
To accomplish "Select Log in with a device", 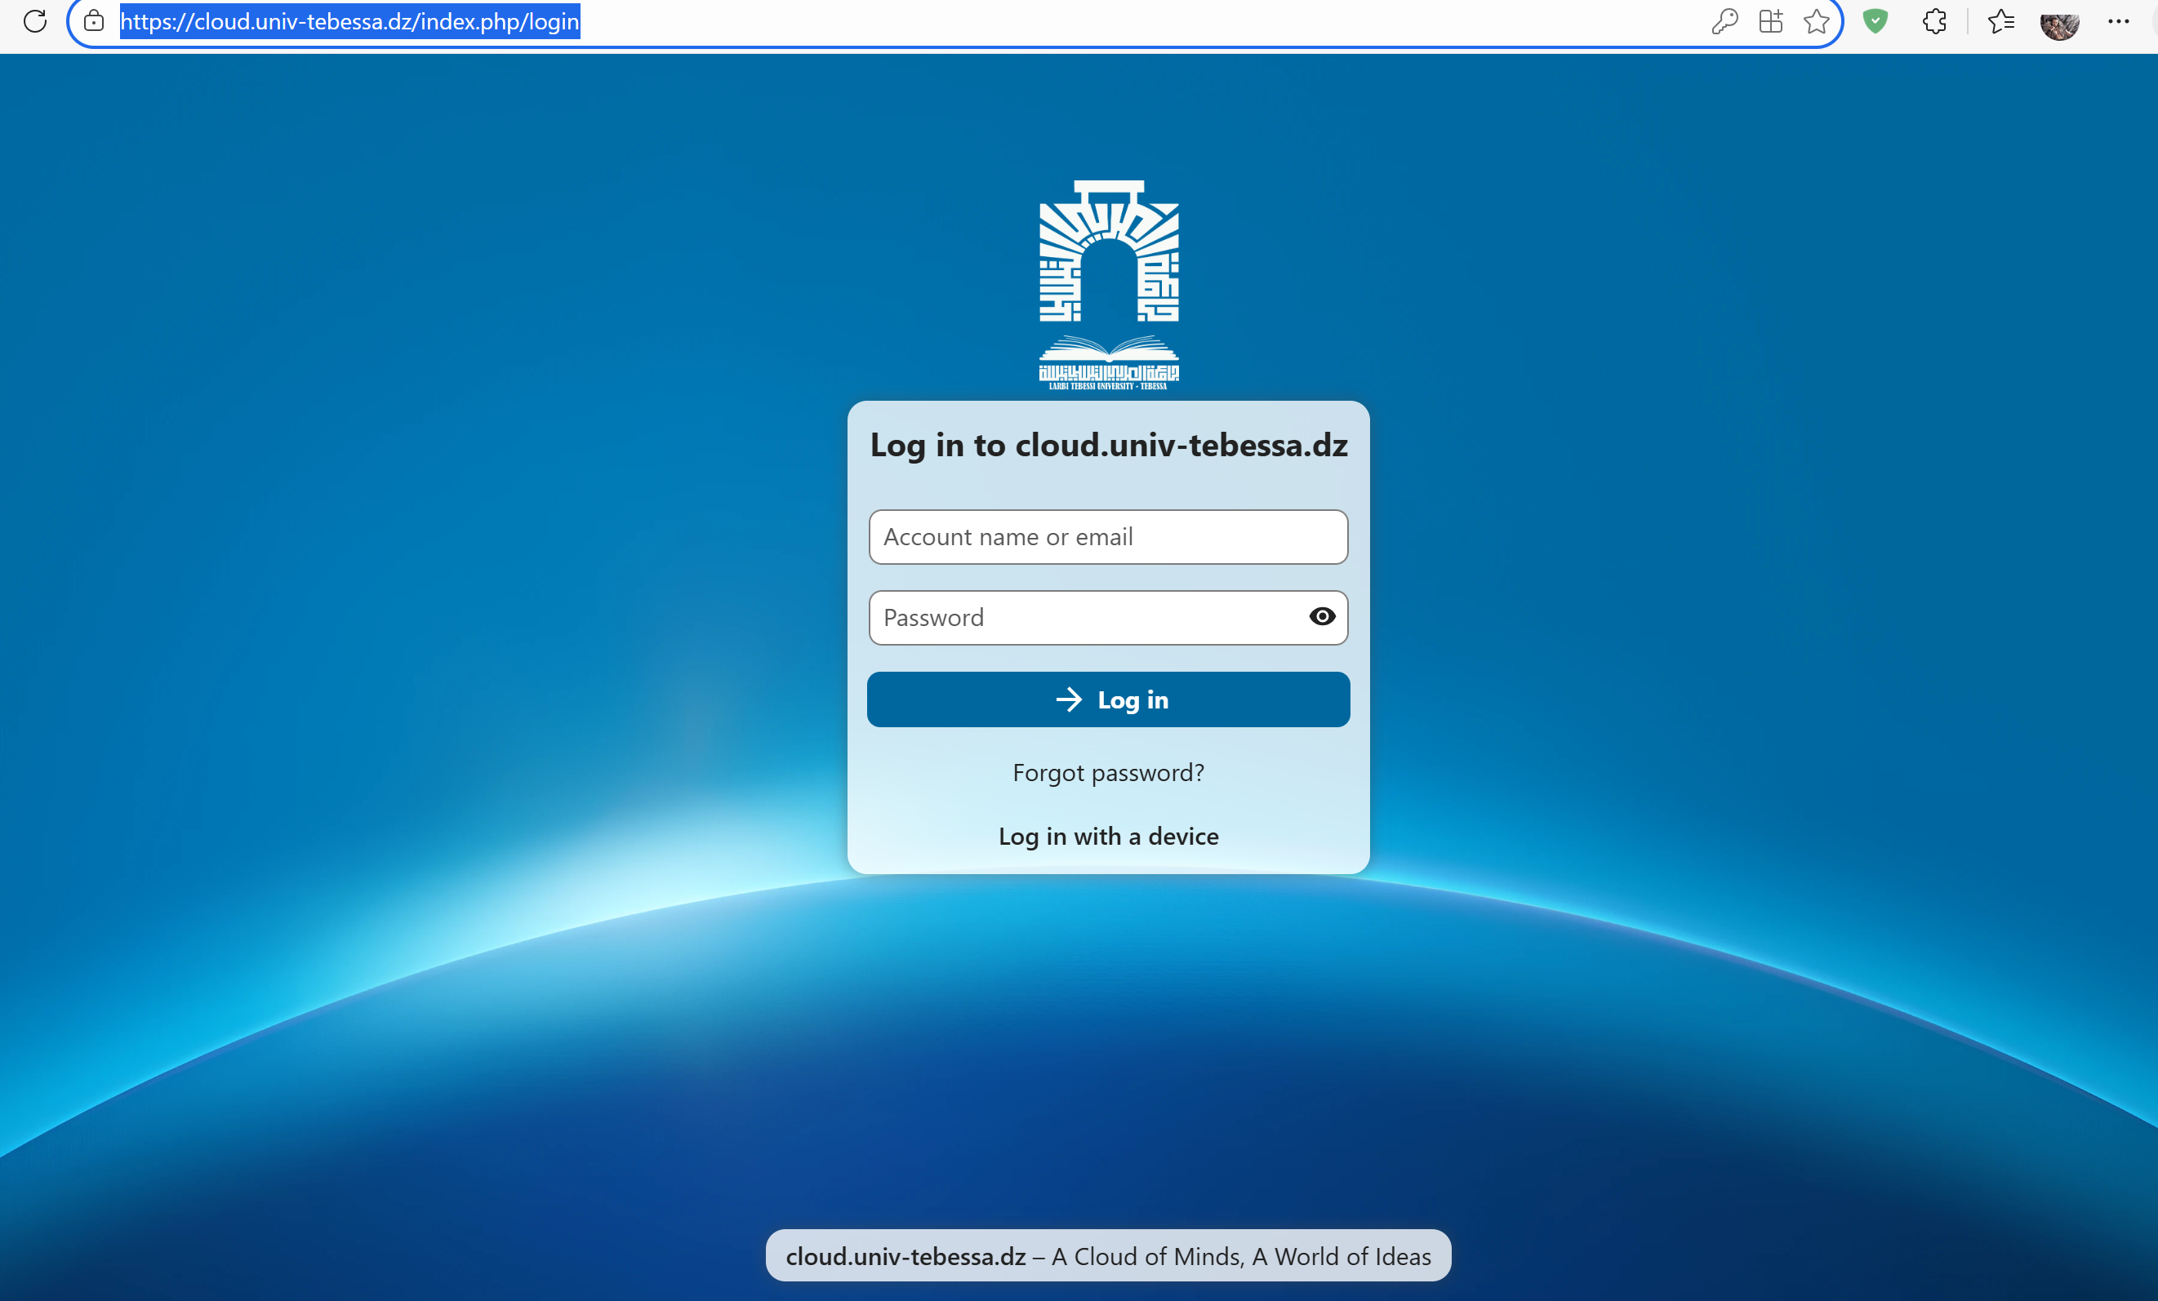I will [x=1108, y=836].
